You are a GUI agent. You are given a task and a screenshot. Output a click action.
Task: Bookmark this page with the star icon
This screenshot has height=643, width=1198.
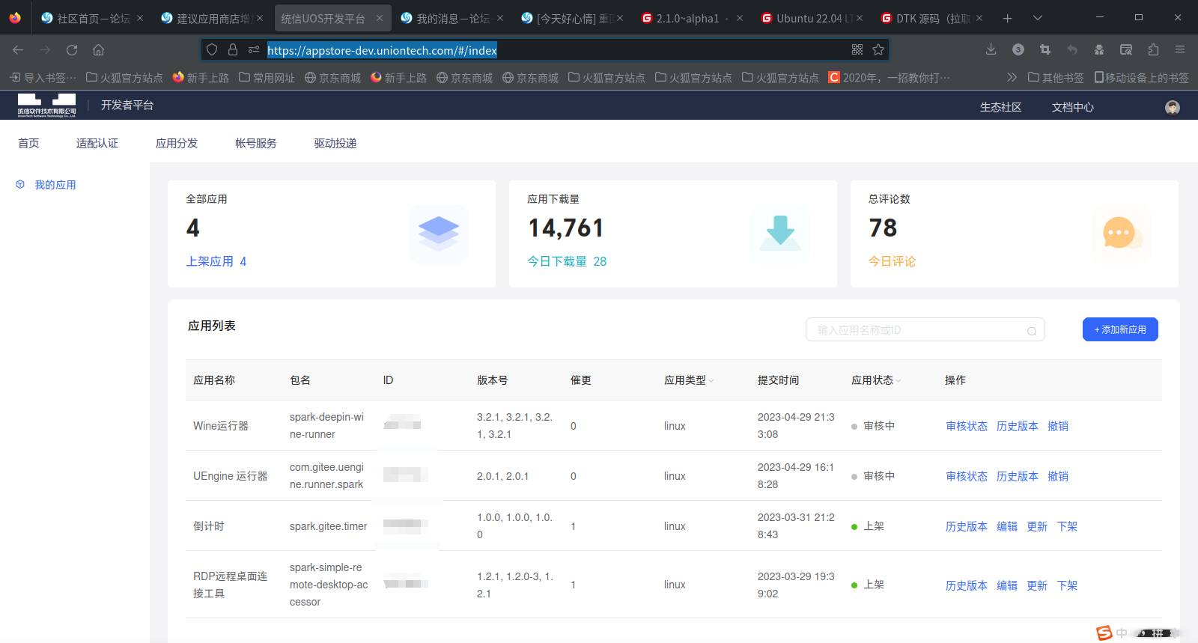coord(878,49)
